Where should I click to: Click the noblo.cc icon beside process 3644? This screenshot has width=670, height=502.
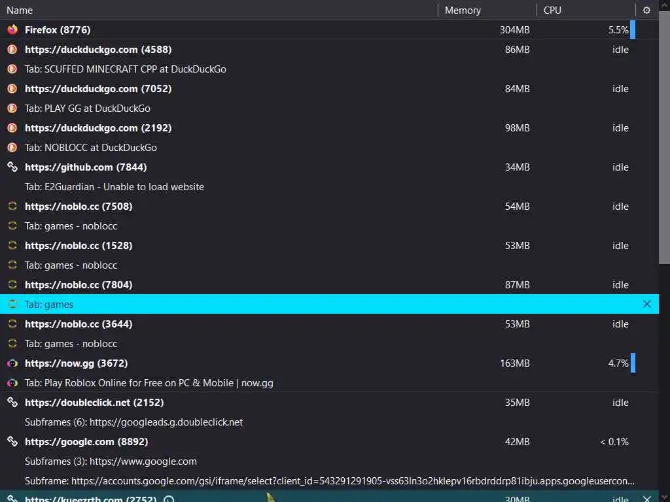click(x=12, y=324)
